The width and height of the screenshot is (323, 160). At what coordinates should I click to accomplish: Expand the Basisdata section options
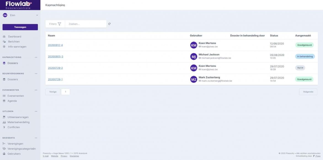pos(35,138)
